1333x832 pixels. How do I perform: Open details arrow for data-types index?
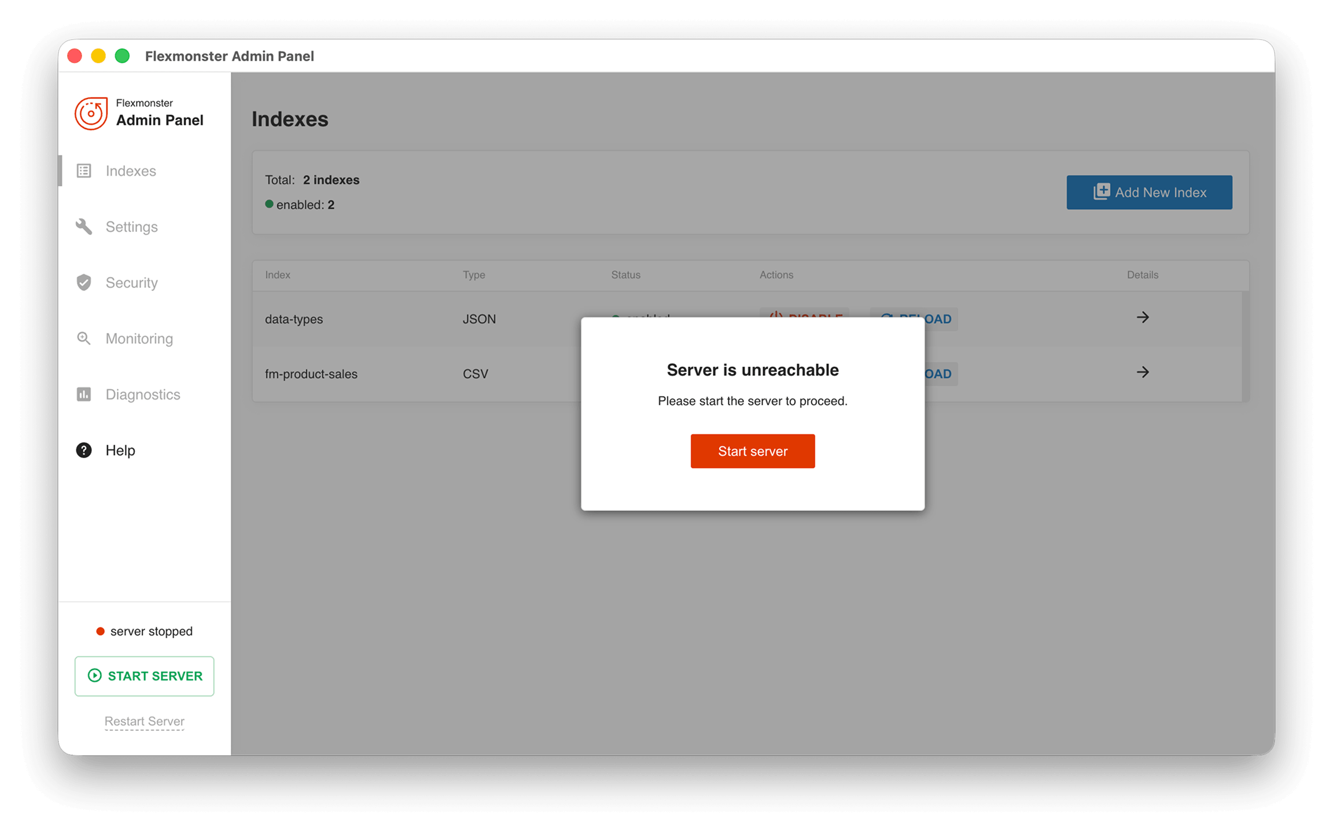click(1142, 317)
